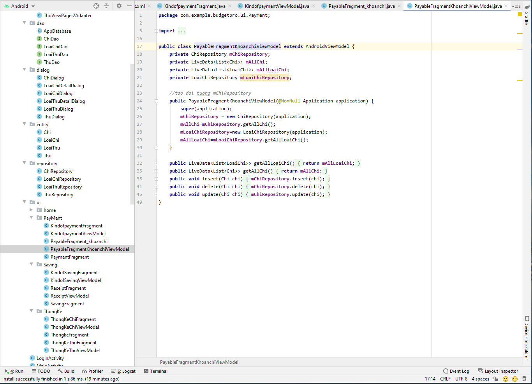Screen dimensions: 532x384
Task: Toggle file read-only lock icon
Action: (496, 379)
